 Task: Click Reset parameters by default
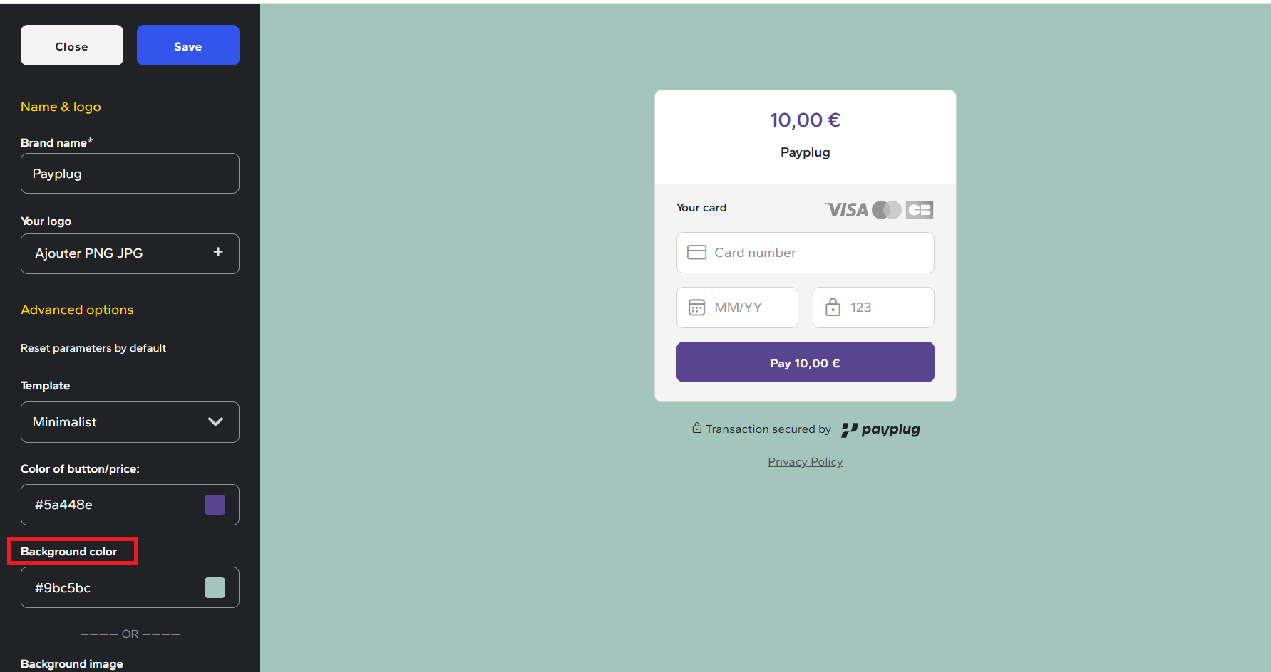[x=93, y=348]
